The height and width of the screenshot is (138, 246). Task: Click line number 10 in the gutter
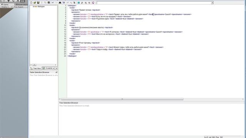[65, 25]
